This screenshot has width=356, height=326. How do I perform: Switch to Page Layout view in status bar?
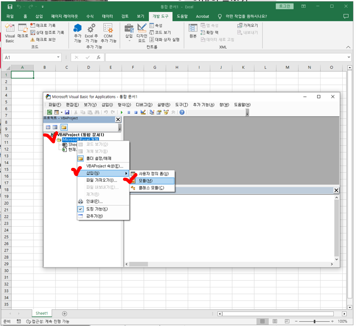coord(275,321)
